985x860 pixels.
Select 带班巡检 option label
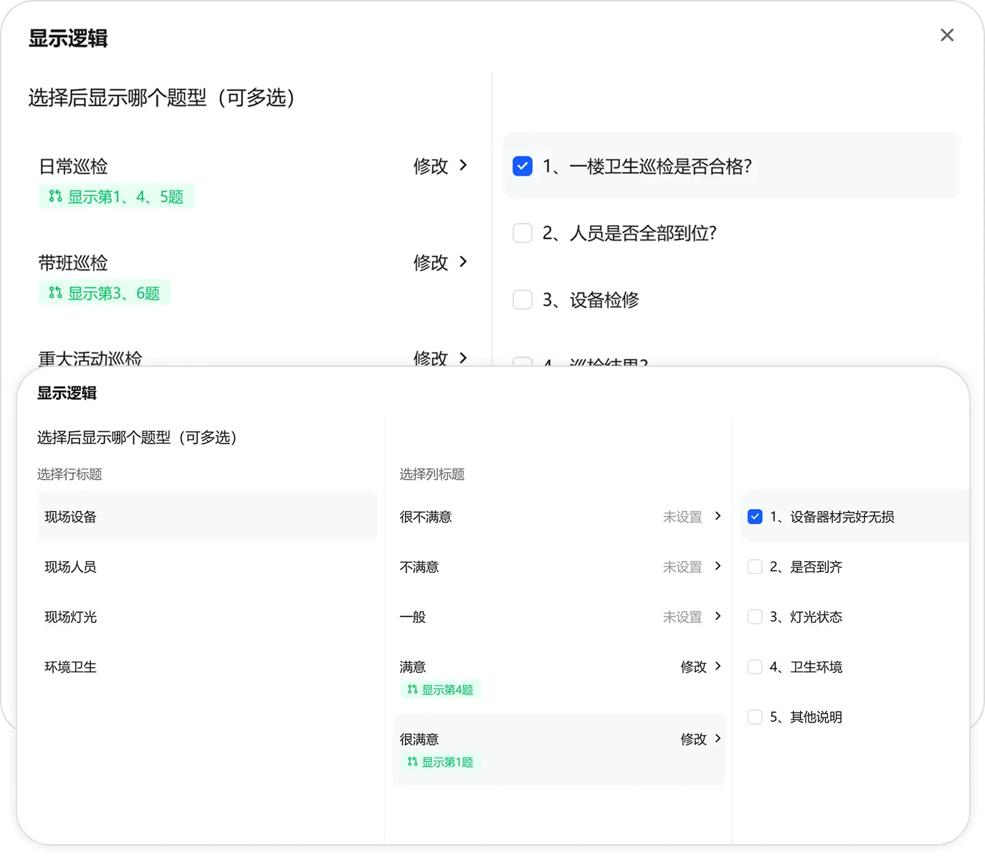[x=73, y=263]
